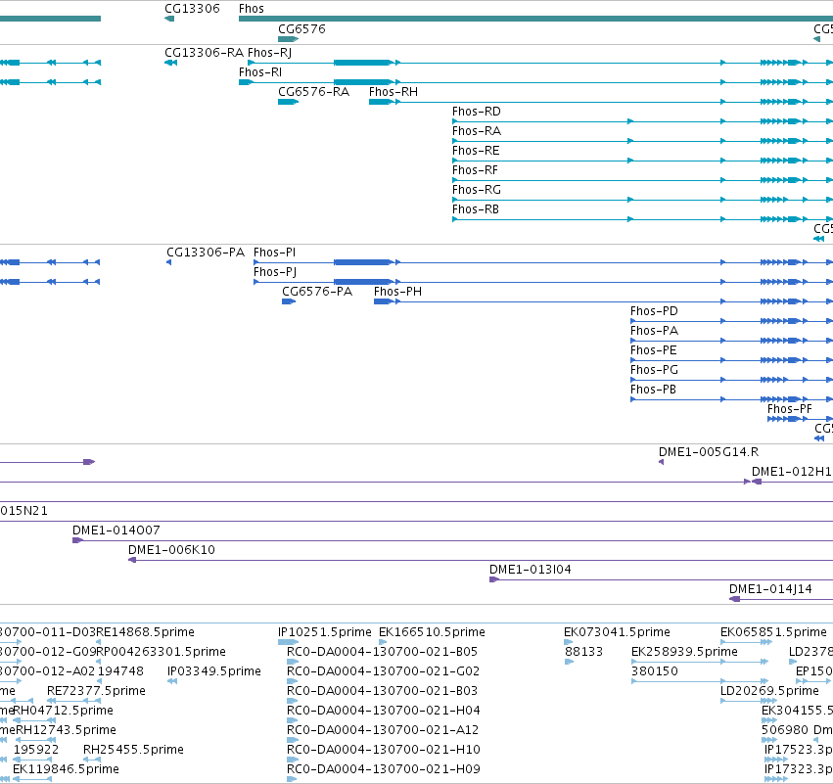
Task: Select the 380150 EST label
Action: (655, 671)
